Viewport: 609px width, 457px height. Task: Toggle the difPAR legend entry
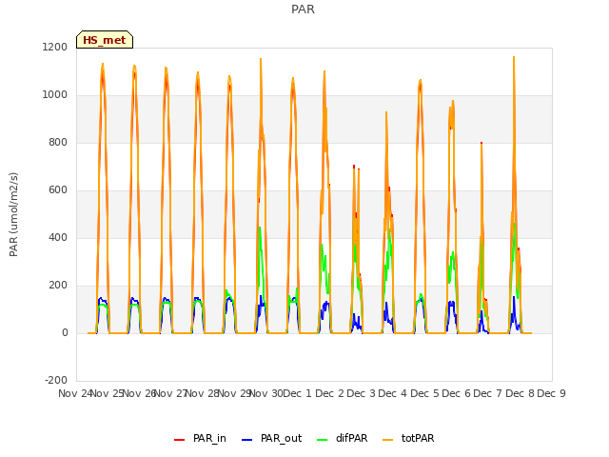(x=343, y=438)
